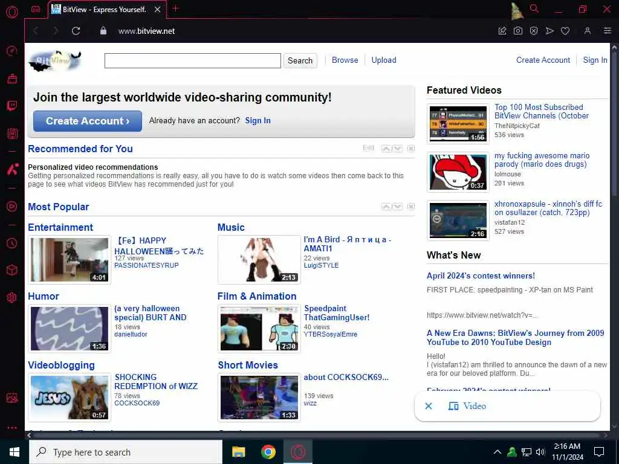
Task: Remove the Most Popular section
Action: [x=411, y=207]
